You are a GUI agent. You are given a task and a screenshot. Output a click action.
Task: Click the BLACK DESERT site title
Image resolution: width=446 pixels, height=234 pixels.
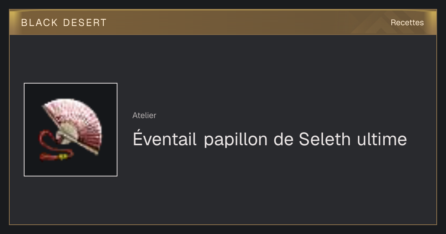pyautogui.click(x=64, y=23)
